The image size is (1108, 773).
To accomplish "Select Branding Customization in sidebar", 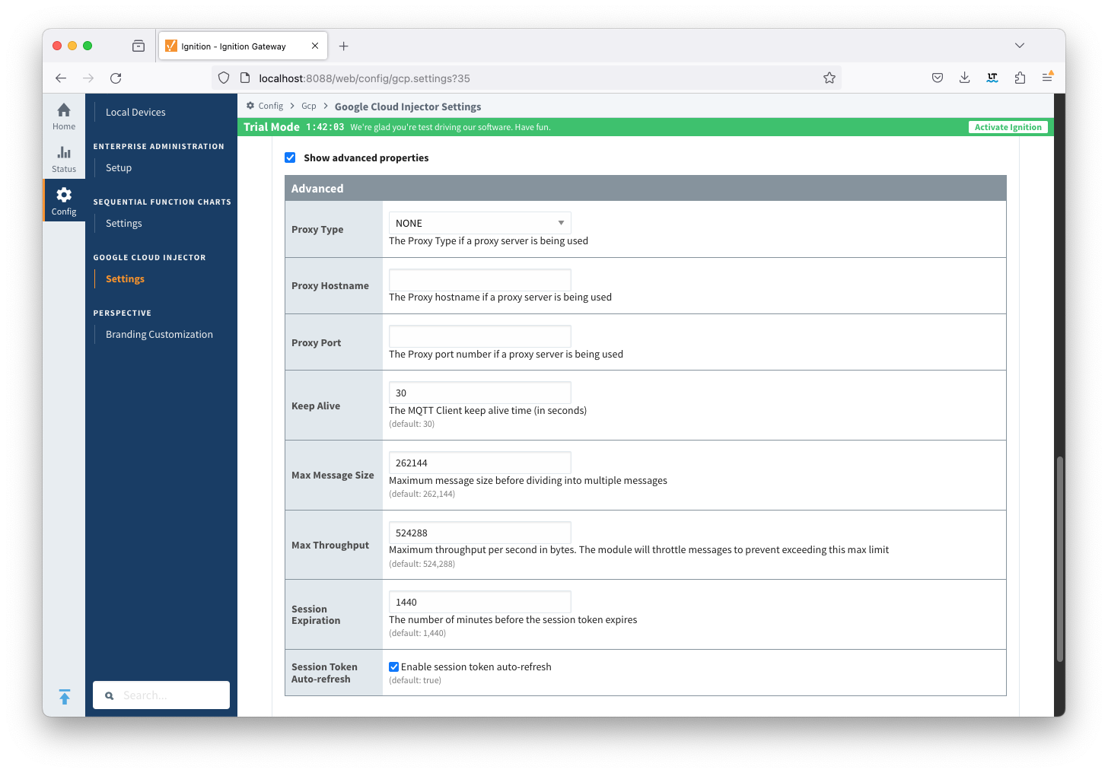I will pos(159,334).
